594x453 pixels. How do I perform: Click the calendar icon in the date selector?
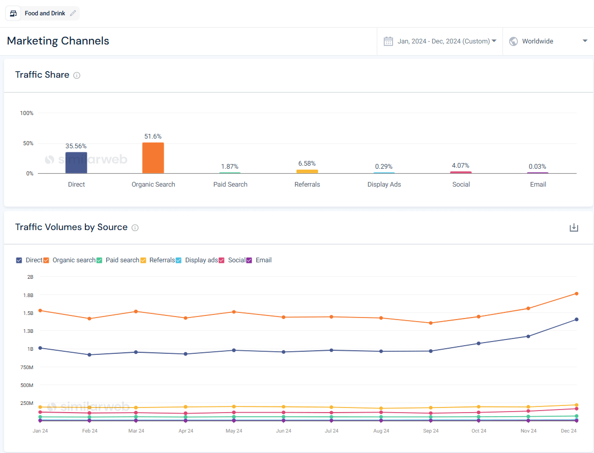[x=389, y=41]
